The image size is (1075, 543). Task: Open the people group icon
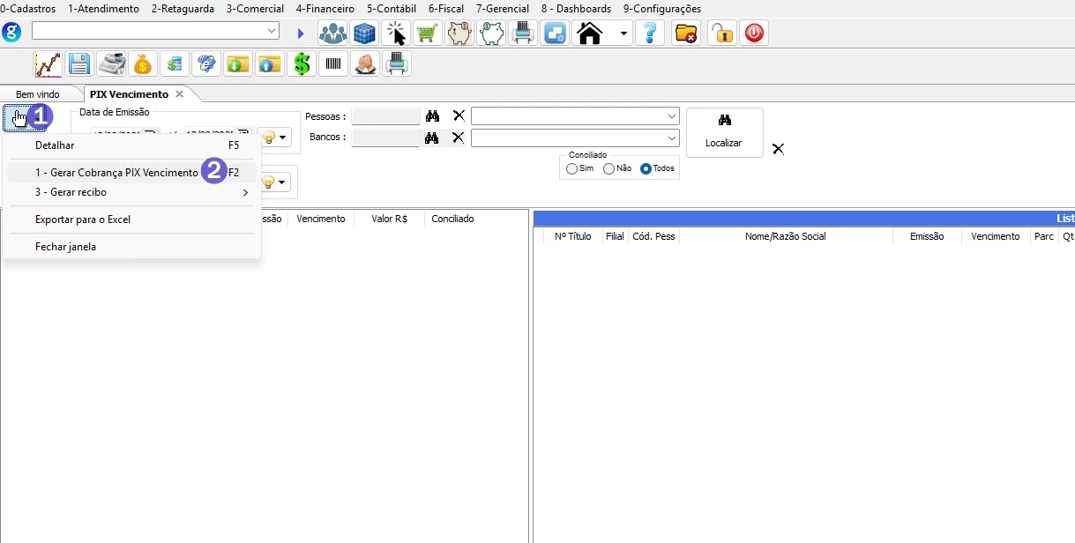pos(332,33)
